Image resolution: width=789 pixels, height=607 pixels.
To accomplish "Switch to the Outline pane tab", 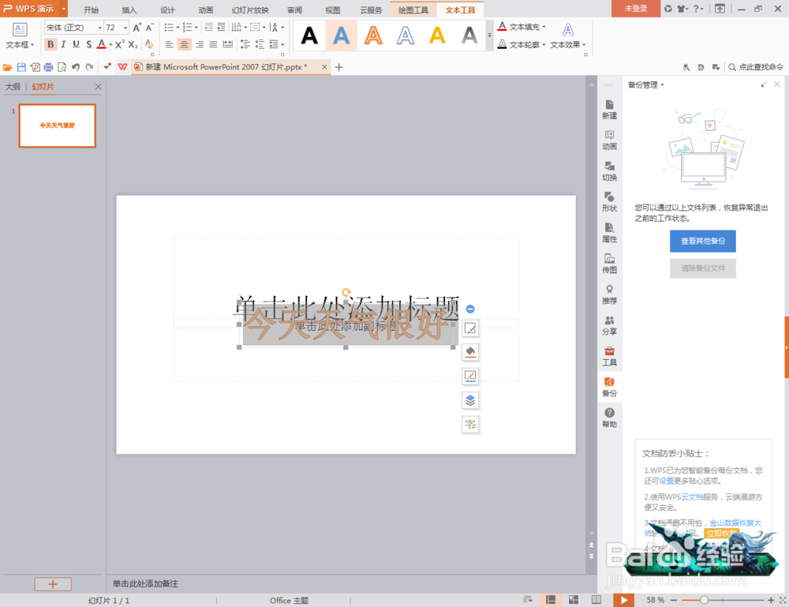I will pos(13,87).
